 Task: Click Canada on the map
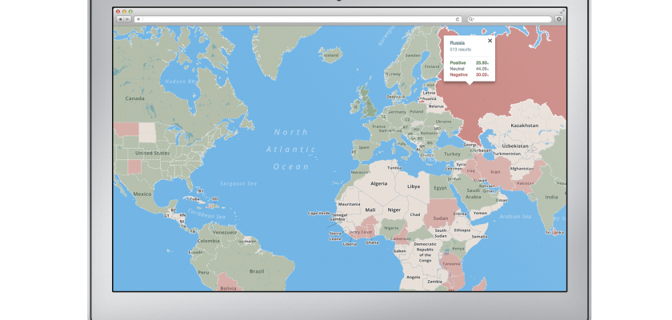coord(134,98)
